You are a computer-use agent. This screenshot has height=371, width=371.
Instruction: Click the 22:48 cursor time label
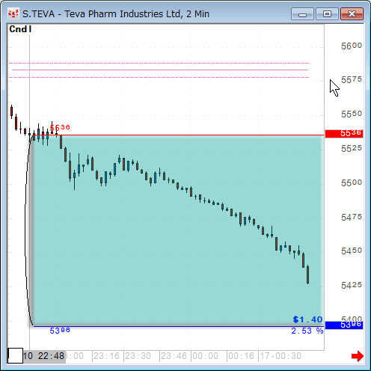point(51,356)
